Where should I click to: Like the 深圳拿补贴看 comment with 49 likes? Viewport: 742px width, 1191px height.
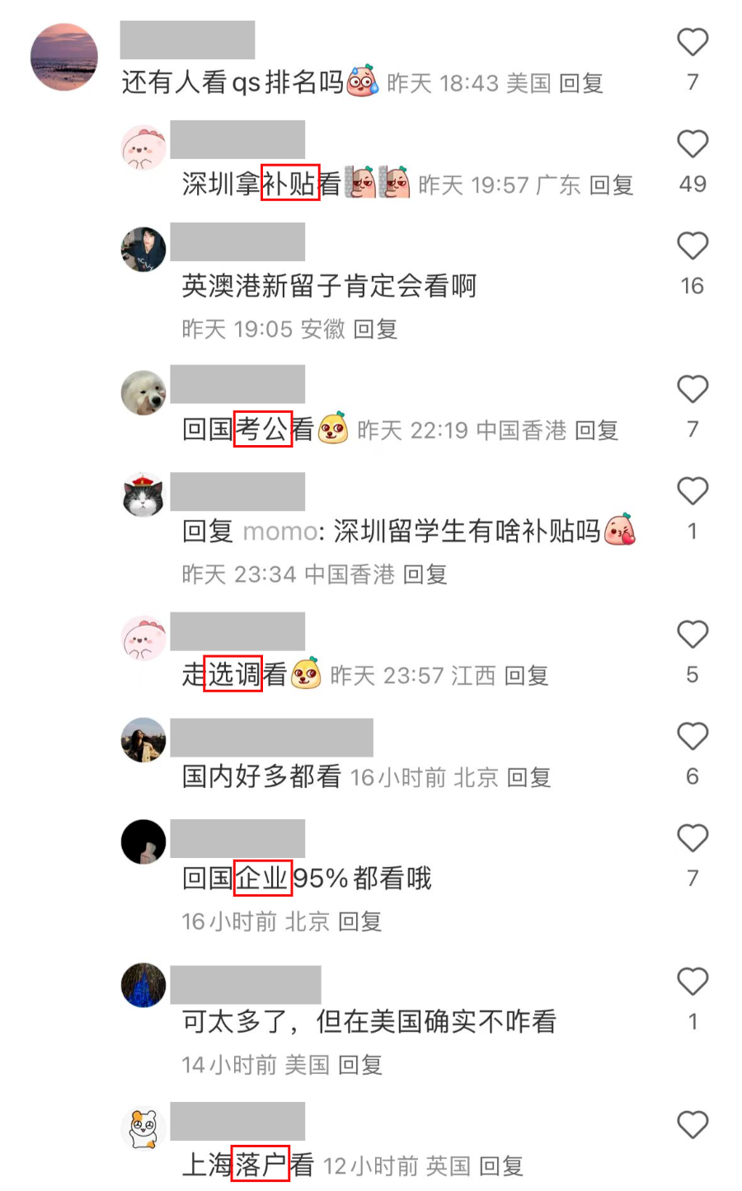693,144
